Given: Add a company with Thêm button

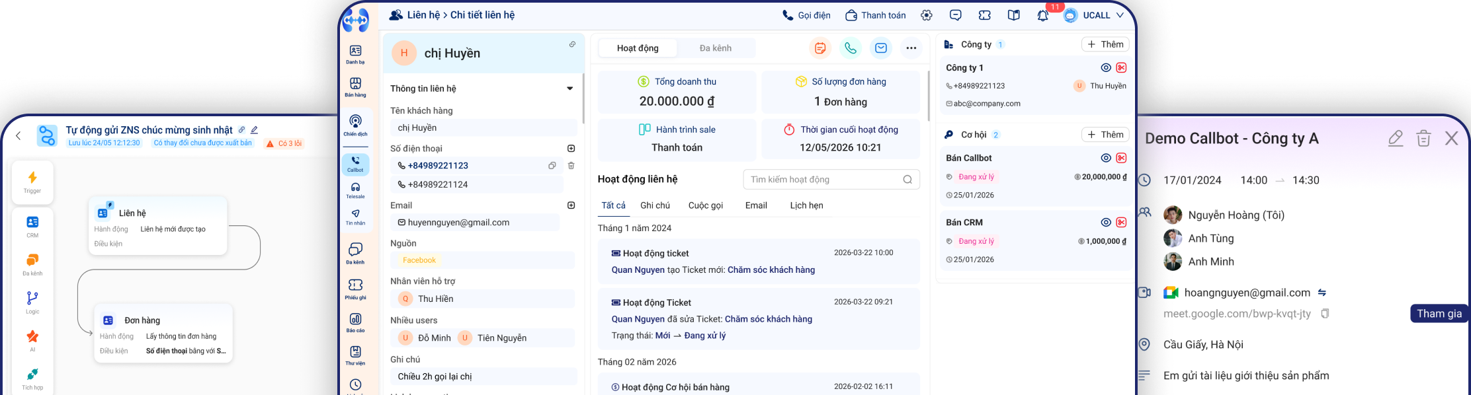Looking at the screenshot, I should [1105, 44].
